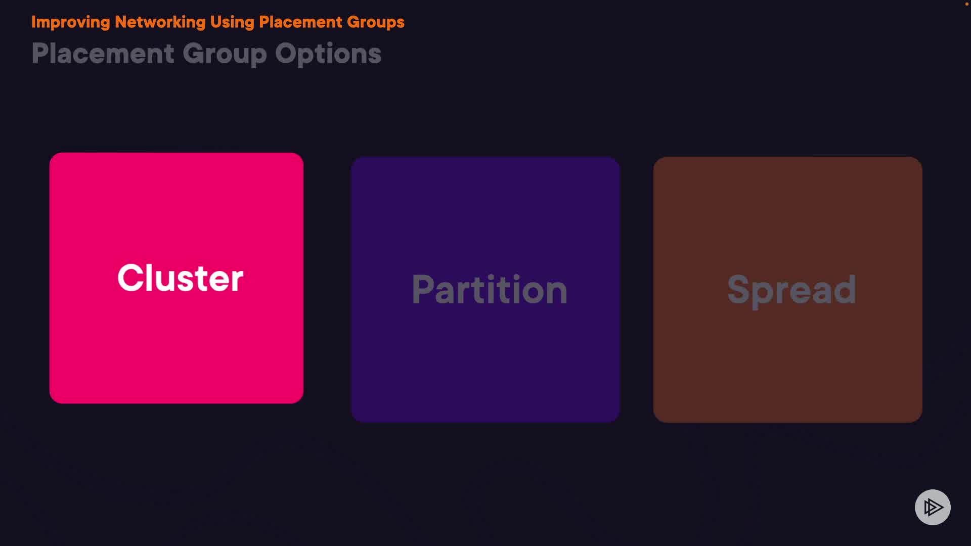Click the word "Groups" in the orange heading
The height and width of the screenshot is (546, 971).
point(376,22)
